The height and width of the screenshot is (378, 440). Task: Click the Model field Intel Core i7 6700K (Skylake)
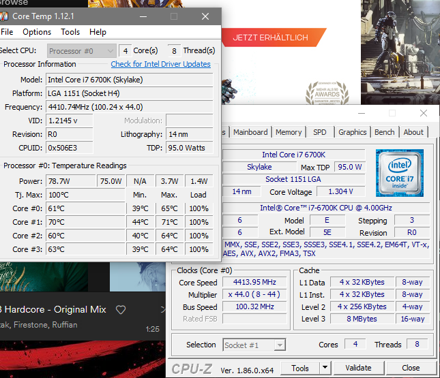[130, 80]
